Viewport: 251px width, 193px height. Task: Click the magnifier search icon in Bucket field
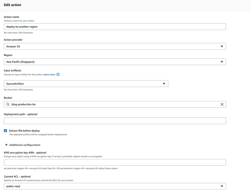pos(8,104)
